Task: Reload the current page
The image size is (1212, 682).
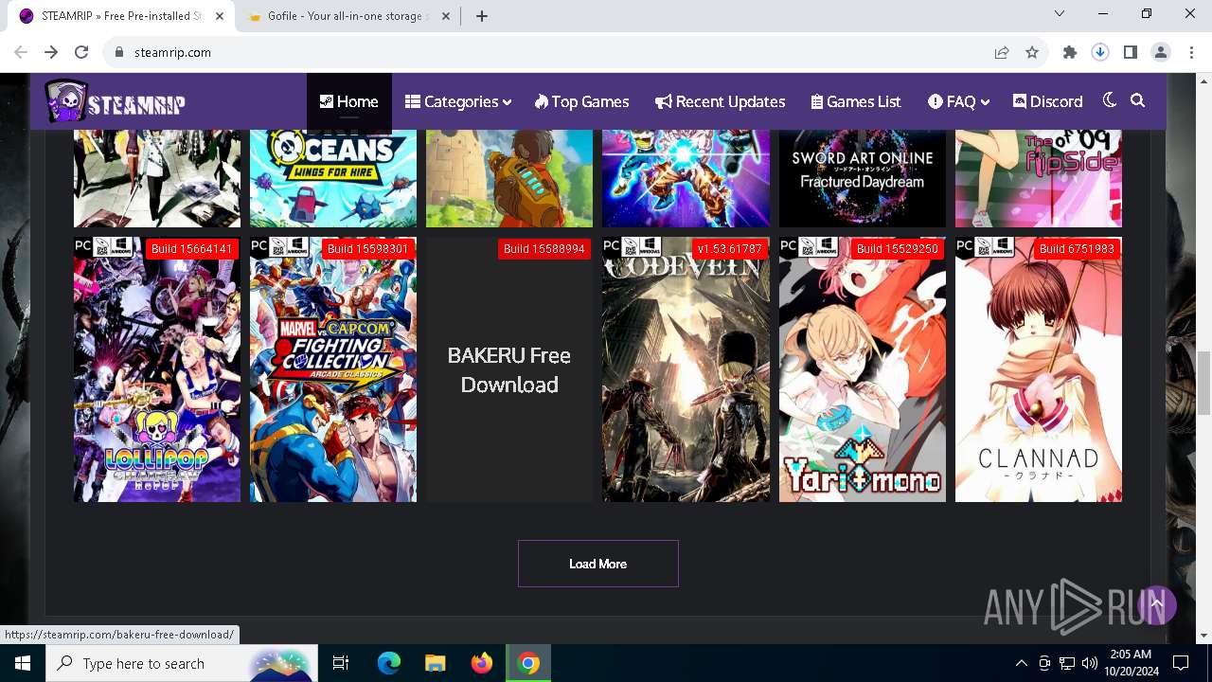Action: point(81,53)
